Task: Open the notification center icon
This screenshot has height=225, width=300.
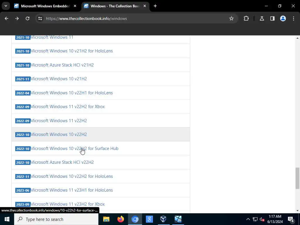Action: (x=291, y=219)
